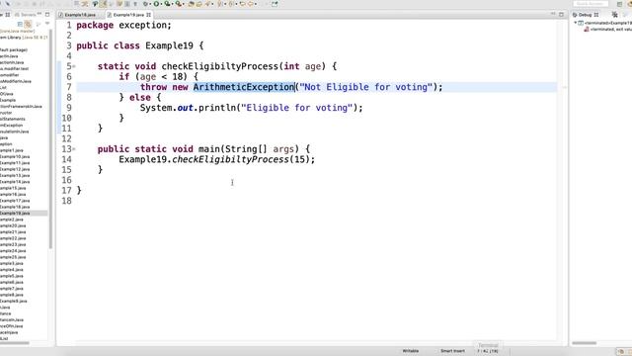Click the Search toolbar icon

point(207,4)
